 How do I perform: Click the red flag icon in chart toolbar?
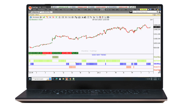53,17
